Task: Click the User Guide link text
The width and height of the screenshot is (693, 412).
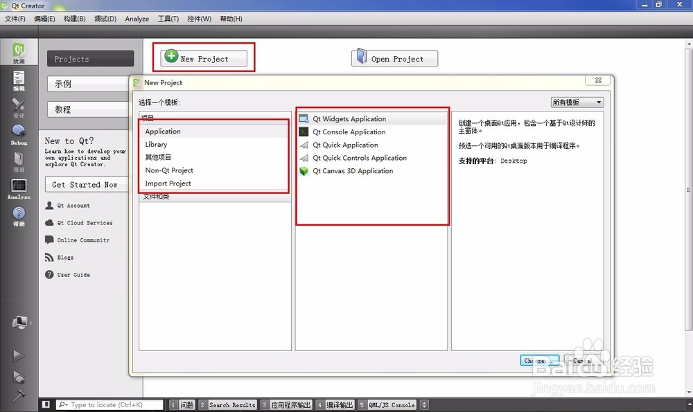Action: point(73,275)
